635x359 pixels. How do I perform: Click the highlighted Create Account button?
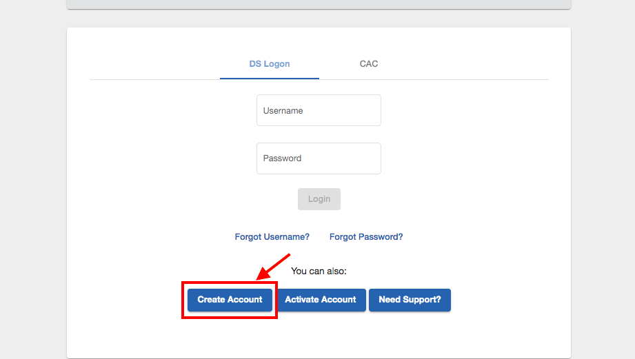point(230,300)
